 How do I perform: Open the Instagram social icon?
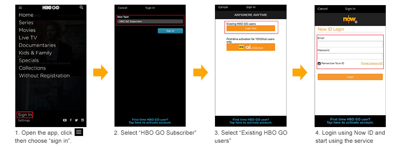83,120
